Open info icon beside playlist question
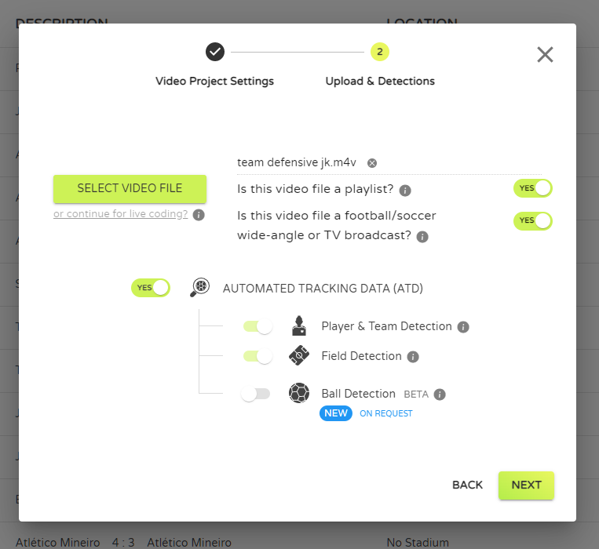 click(x=405, y=191)
